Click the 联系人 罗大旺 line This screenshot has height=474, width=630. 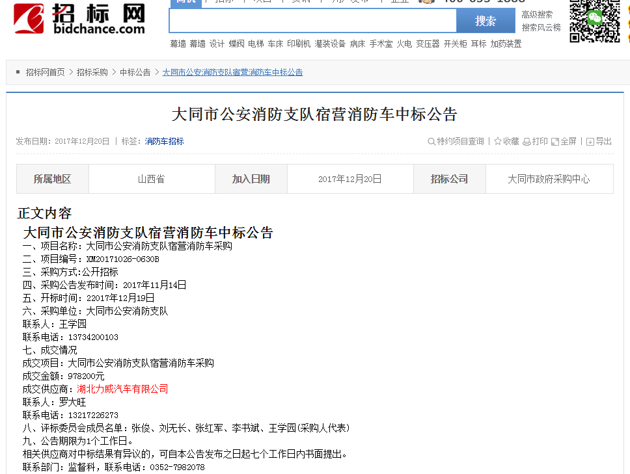pos(54,402)
